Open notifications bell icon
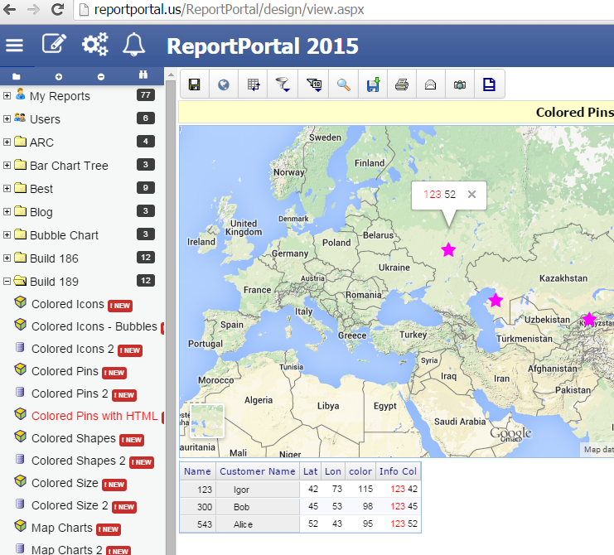The image size is (614, 555). (x=134, y=45)
